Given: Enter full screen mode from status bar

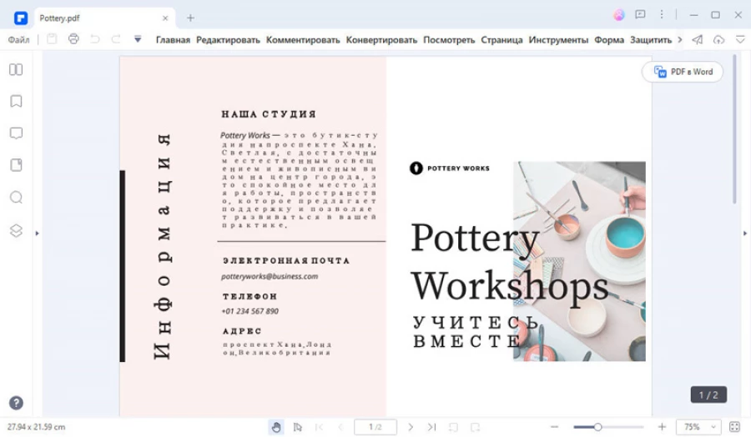Looking at the screenshot, I should tap(734, 427).
